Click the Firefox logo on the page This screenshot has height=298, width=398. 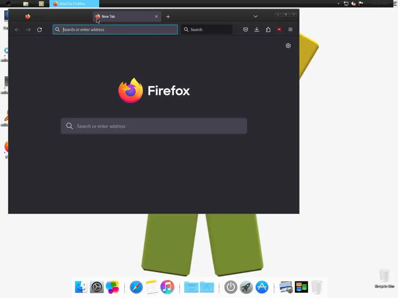131,90
